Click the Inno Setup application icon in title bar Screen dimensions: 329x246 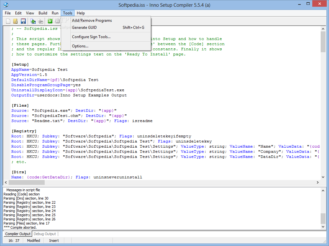6,4
